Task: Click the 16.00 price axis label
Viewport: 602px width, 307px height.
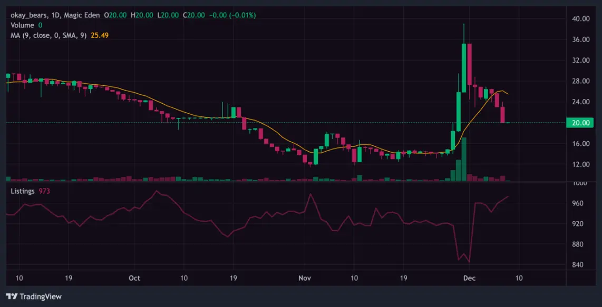Action: tap(580, 144)
